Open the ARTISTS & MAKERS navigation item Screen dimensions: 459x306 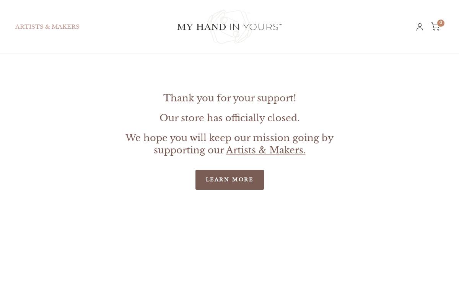(47, 27)
